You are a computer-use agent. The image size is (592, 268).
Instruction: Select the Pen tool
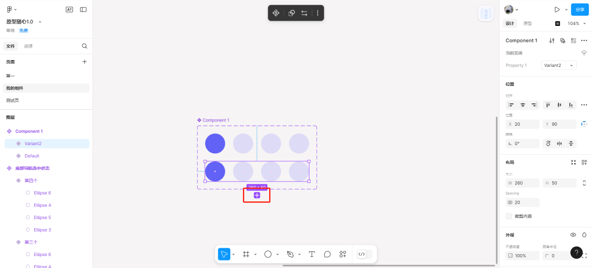[290, 254]
